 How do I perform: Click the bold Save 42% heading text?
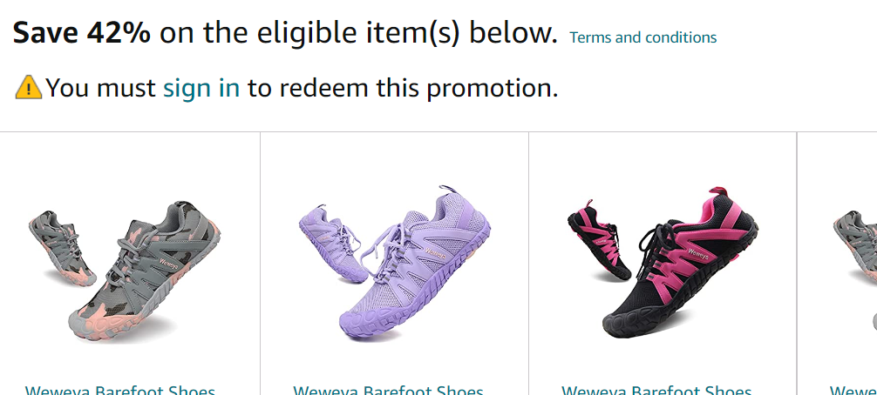pos(82,33)
